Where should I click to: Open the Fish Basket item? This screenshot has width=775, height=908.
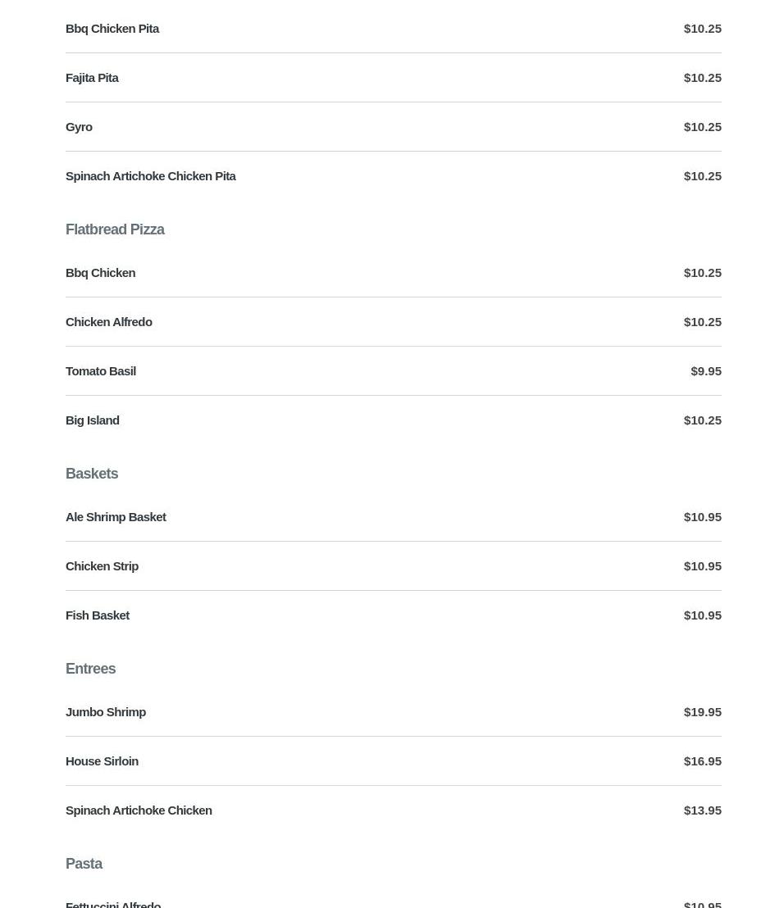(x=98, y=615)
